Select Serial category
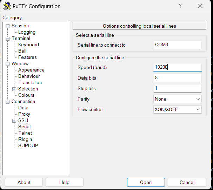Screen dimensions: 213x190 click(24, 127)
